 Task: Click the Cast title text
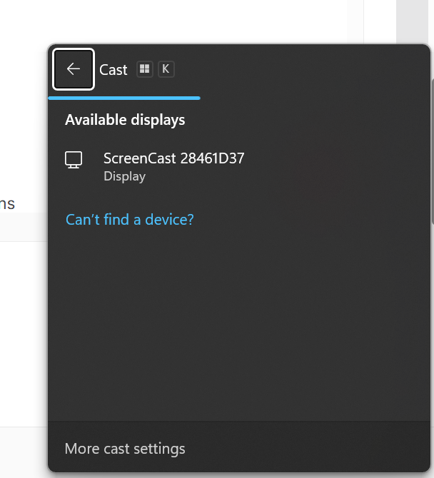click(113, 70)
